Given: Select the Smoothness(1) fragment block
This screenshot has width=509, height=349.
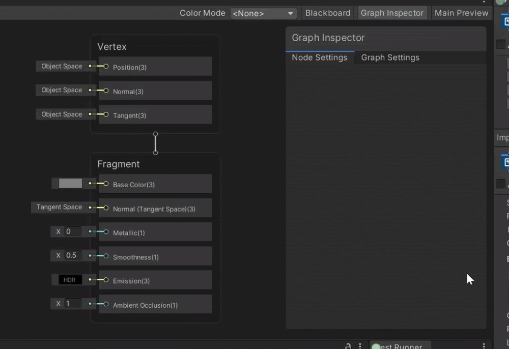Looking at the screenshot, I should coord(155,256).
